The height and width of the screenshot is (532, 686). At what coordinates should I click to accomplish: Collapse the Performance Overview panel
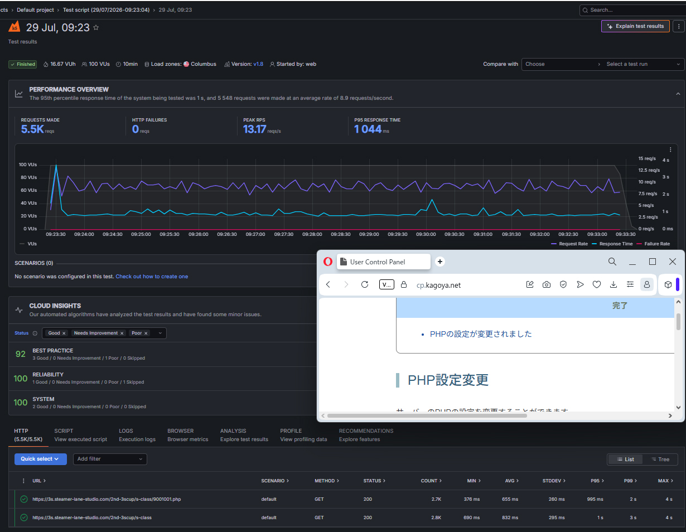tap(678, 94)
